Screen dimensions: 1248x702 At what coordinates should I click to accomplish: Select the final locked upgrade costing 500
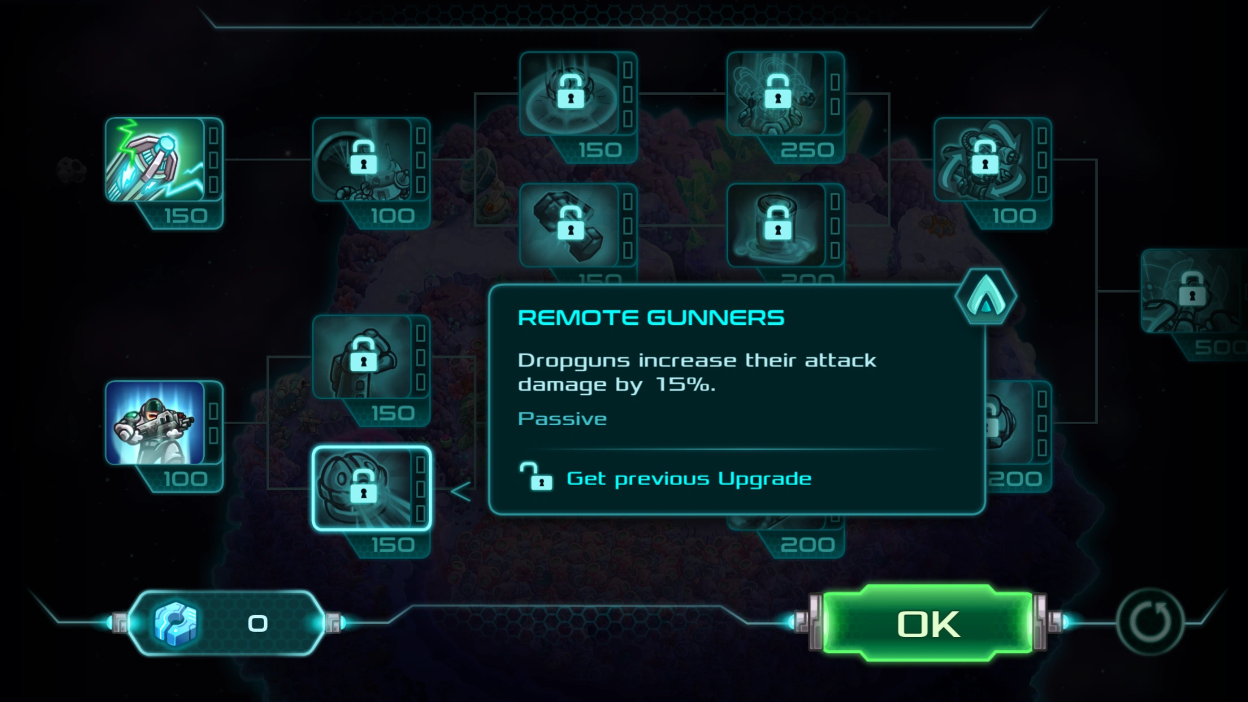click(x=1194, y=291)
